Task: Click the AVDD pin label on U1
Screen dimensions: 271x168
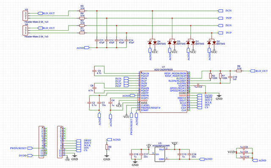Action: [x=144, y=101]
